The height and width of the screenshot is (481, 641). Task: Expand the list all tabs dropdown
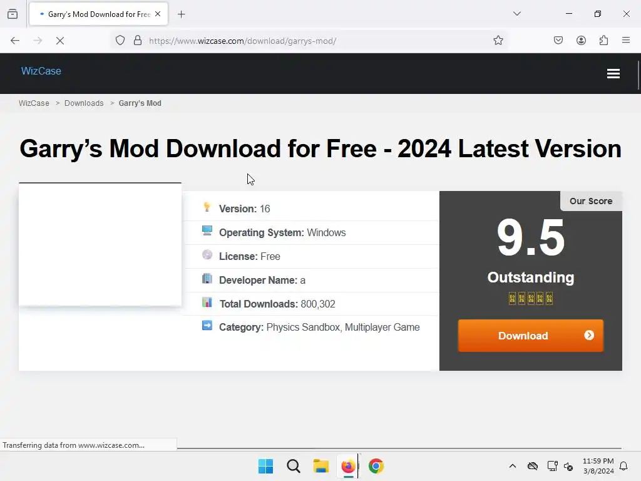click(516, 14)
